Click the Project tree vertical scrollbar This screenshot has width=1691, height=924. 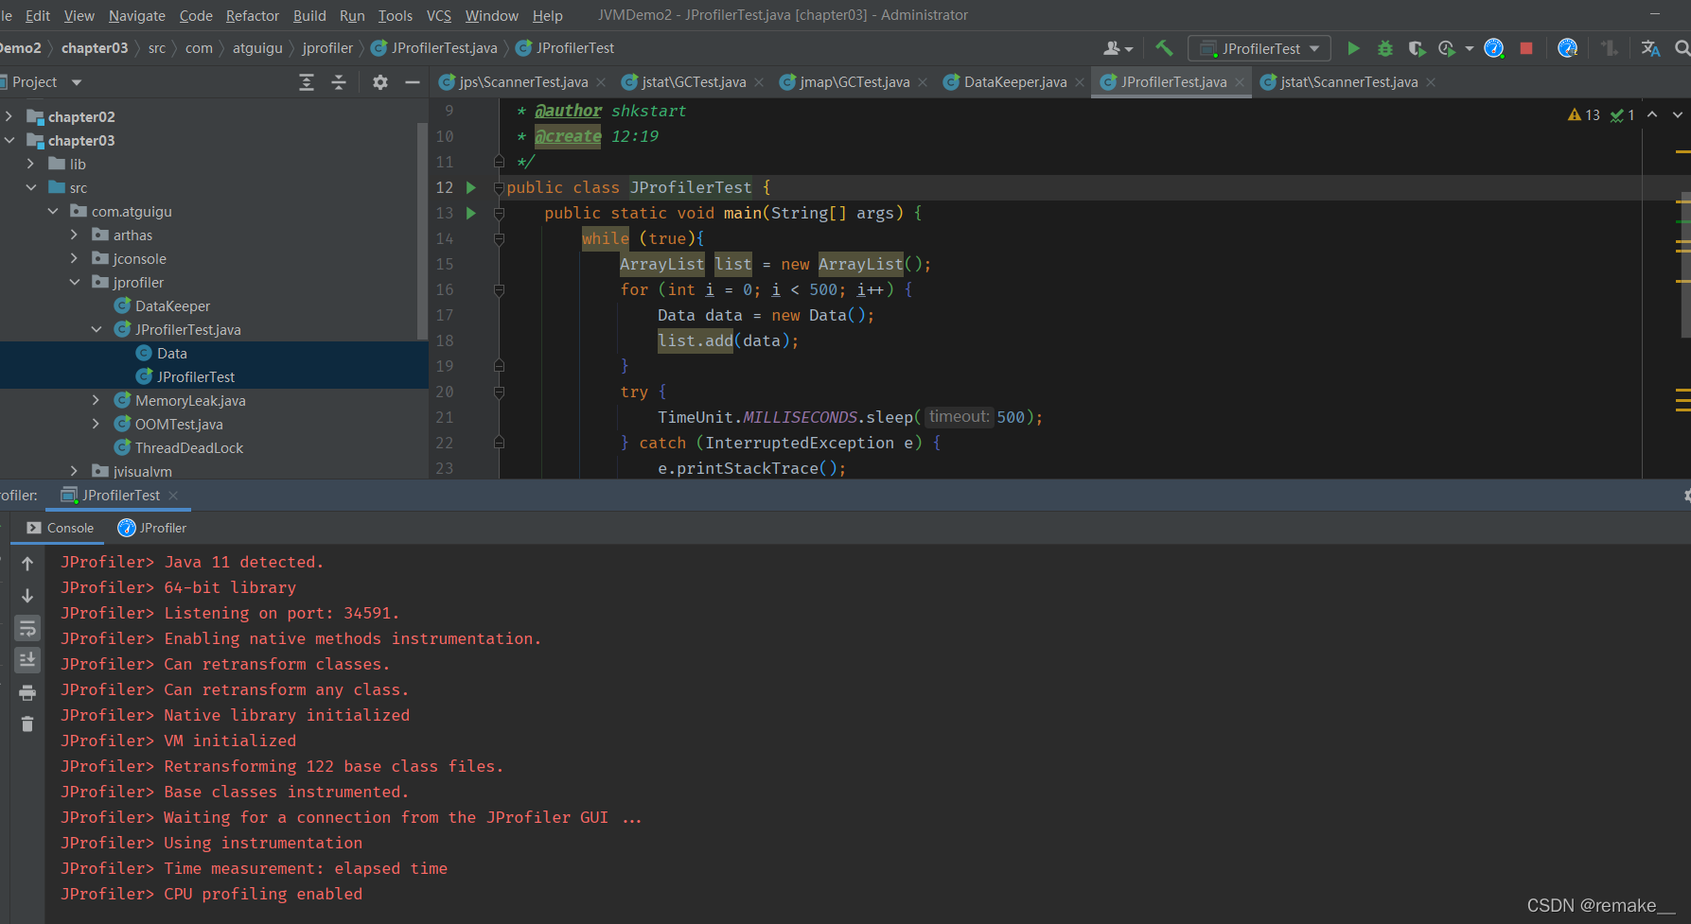tap(422, 230)
